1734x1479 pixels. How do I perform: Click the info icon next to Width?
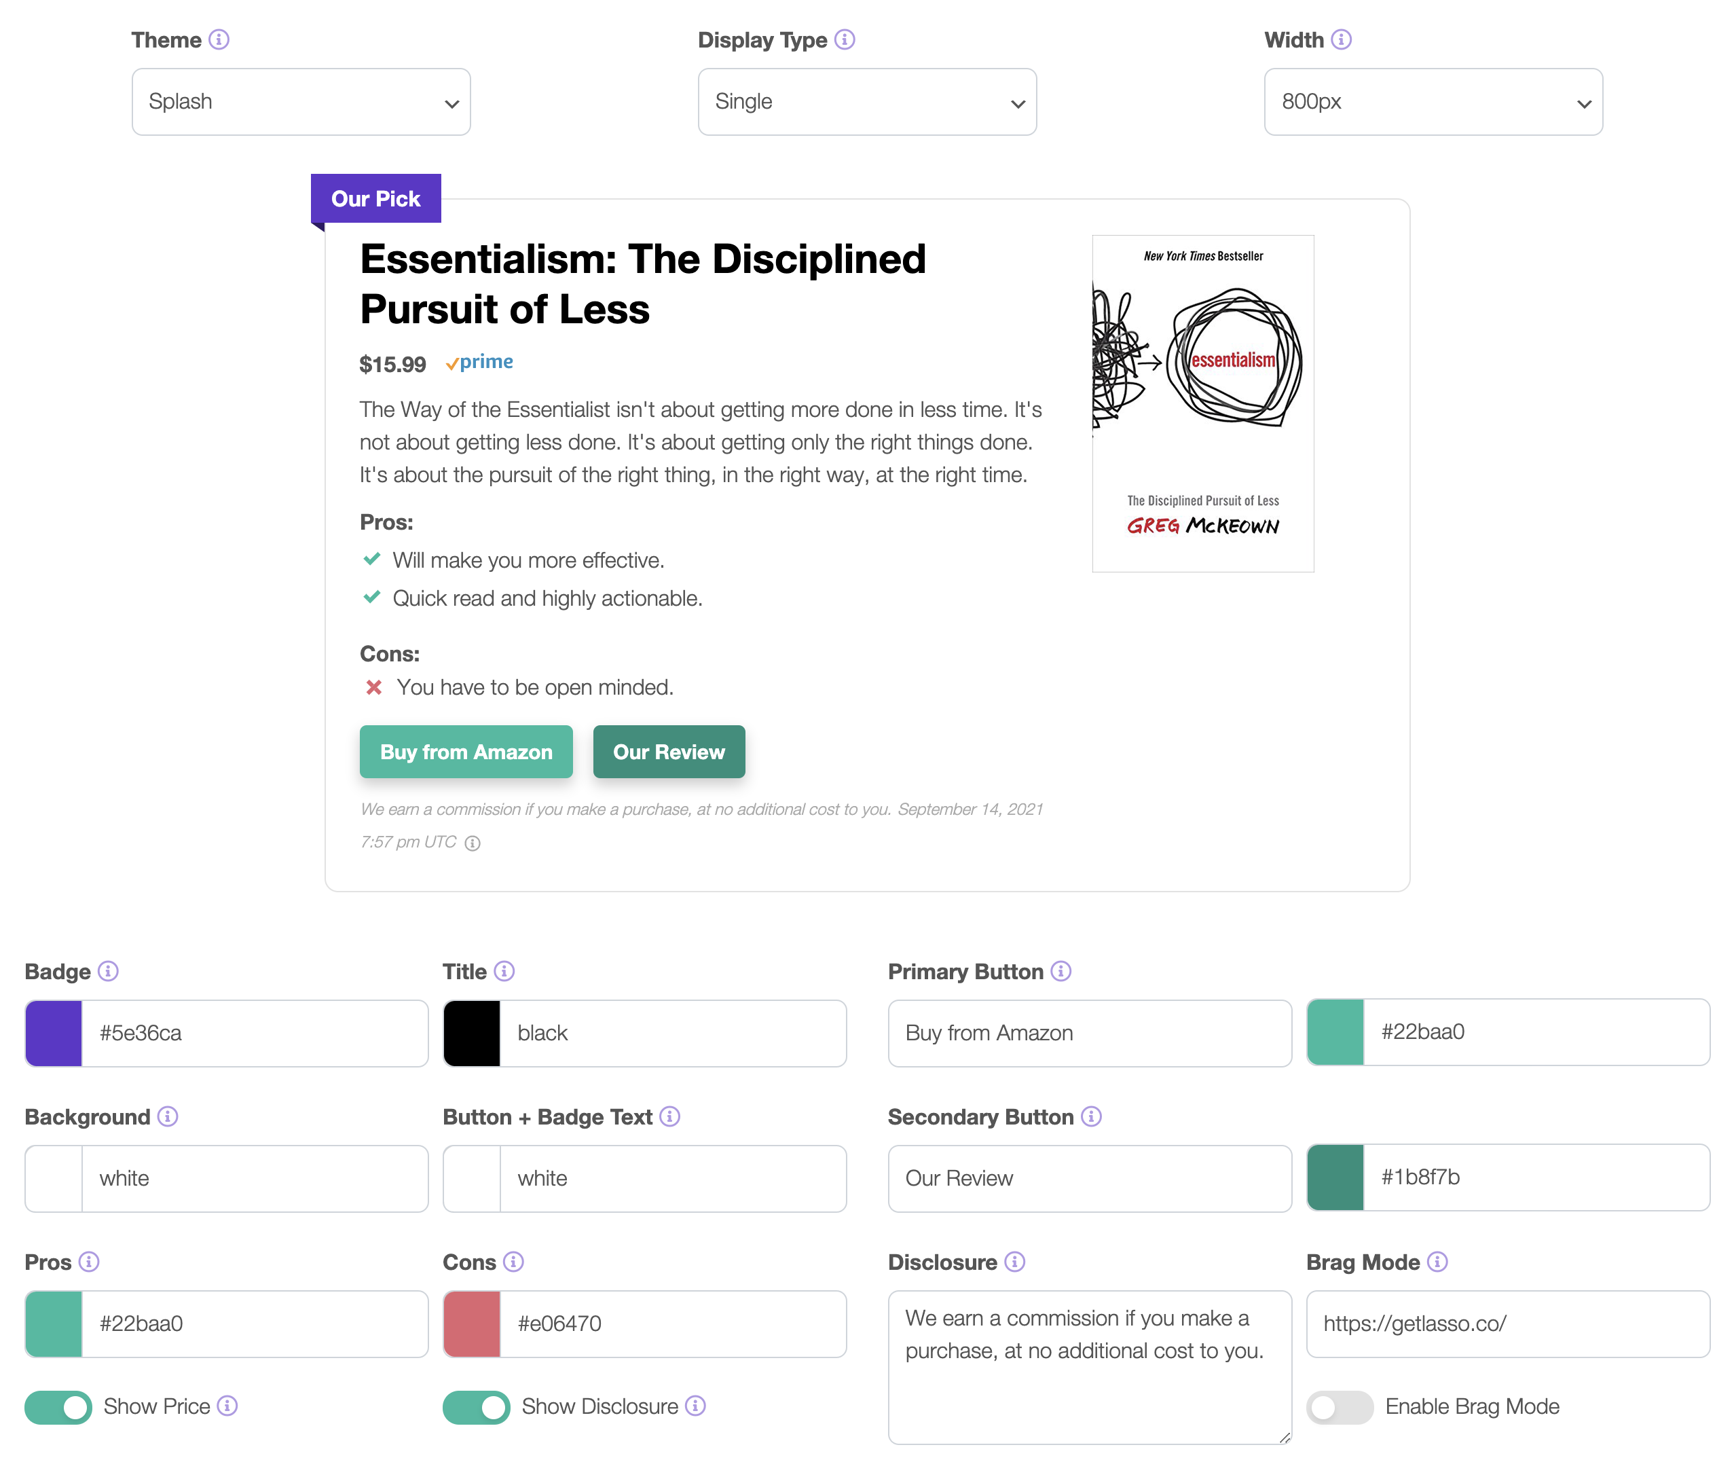click(x=1341, y=39)
